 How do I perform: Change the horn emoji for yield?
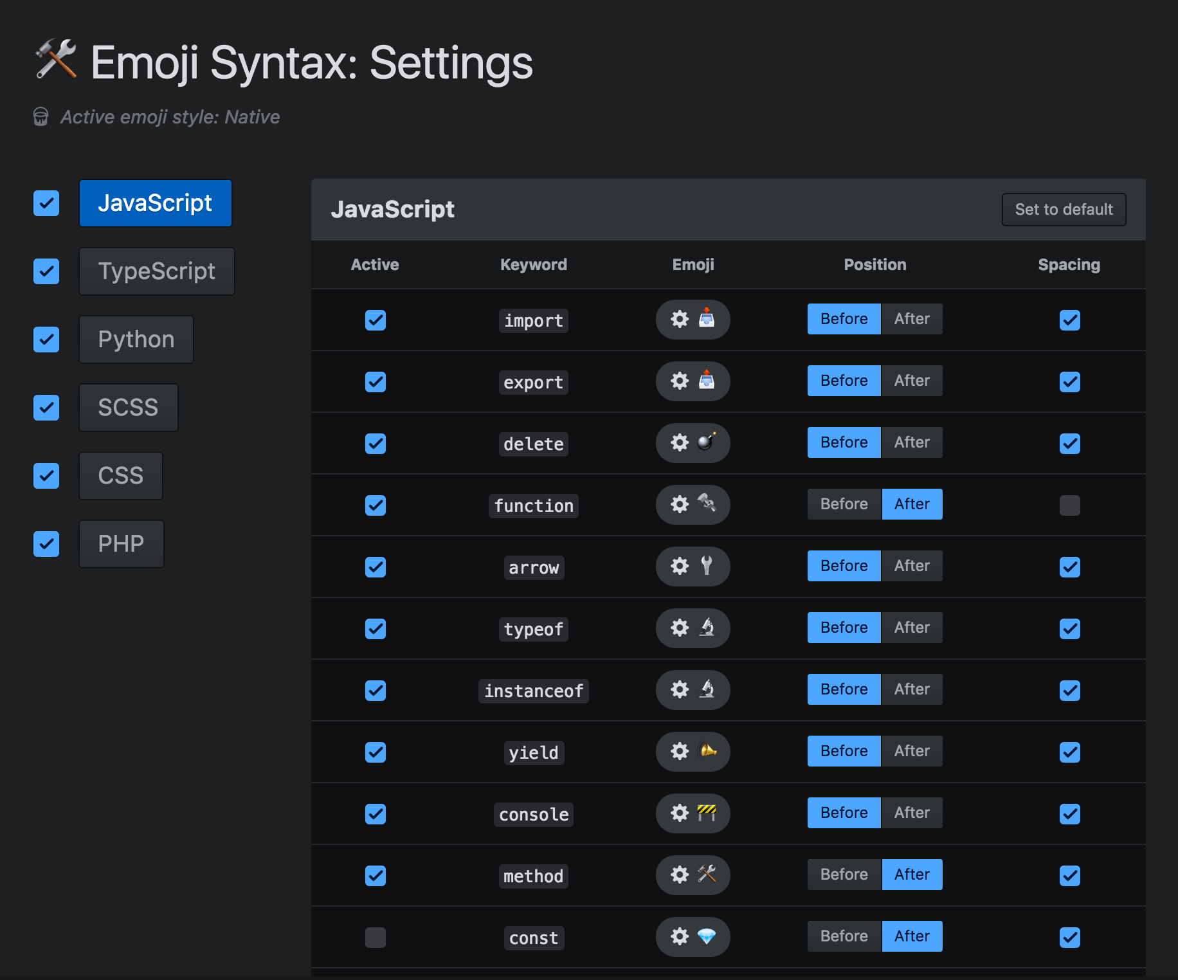click(693, 752)
